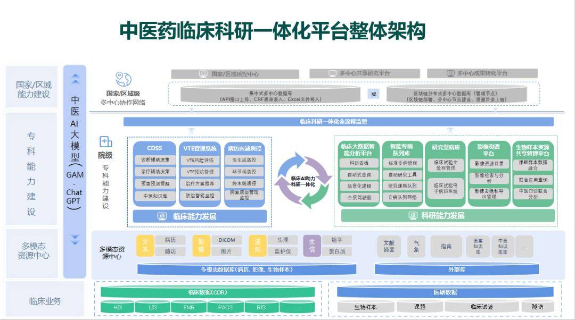Click the 或 box between the databases

point(373,94)
